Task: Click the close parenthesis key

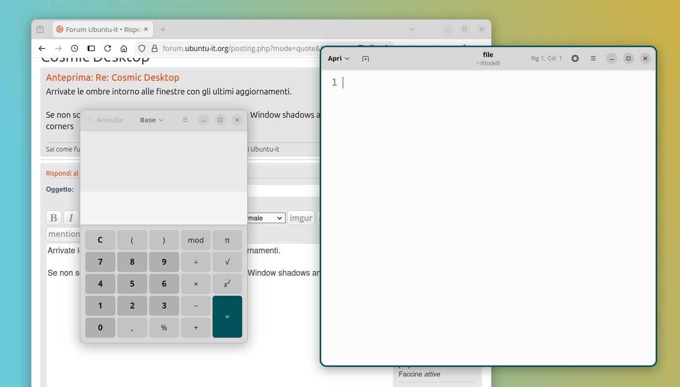Action: (x=164, y=240)
